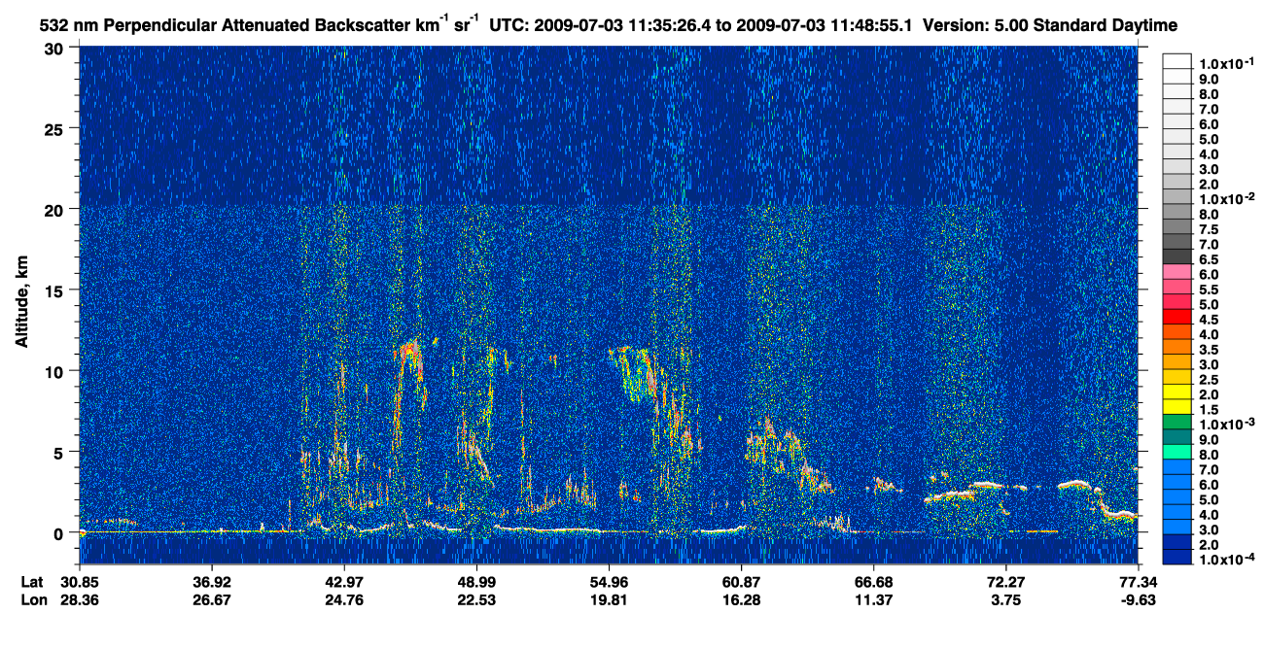The height and width of the screenshot is (648, 1264).
Task: Click the latitude value '77.34'
Action: [x=1138, y=581]
